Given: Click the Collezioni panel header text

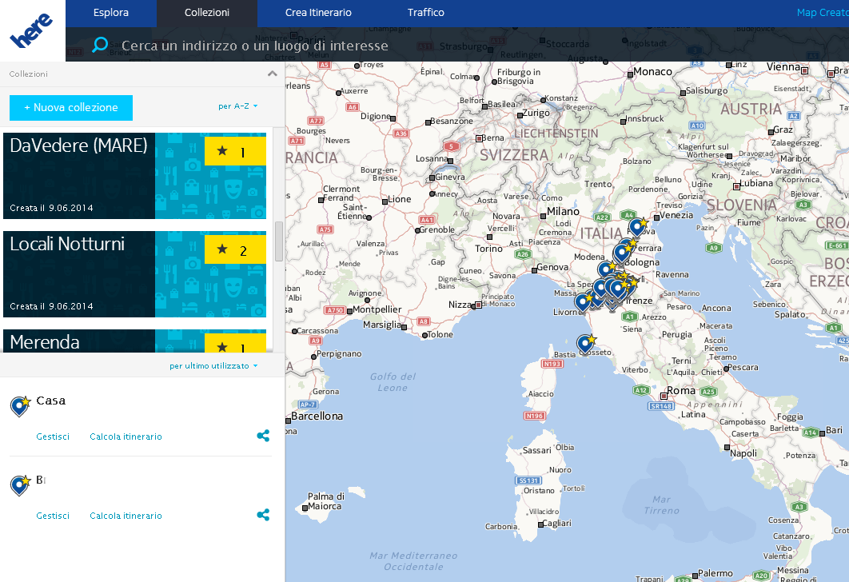Looking at the screenshot, I should 29,74.
